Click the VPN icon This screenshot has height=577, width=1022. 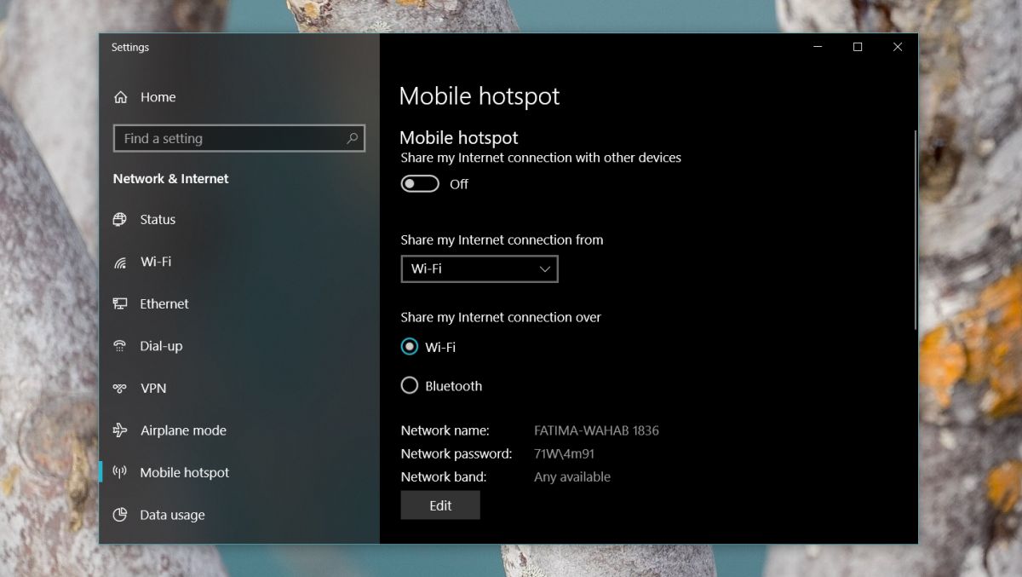[120, 388]
